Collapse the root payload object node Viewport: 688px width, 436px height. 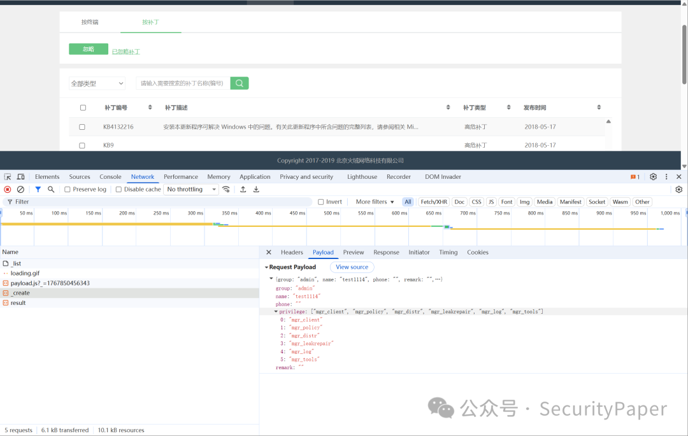(271, 279)
